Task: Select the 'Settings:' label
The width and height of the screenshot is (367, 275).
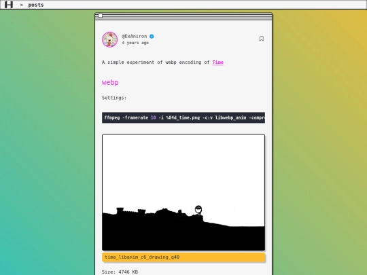Action: [x=114, y=98]
